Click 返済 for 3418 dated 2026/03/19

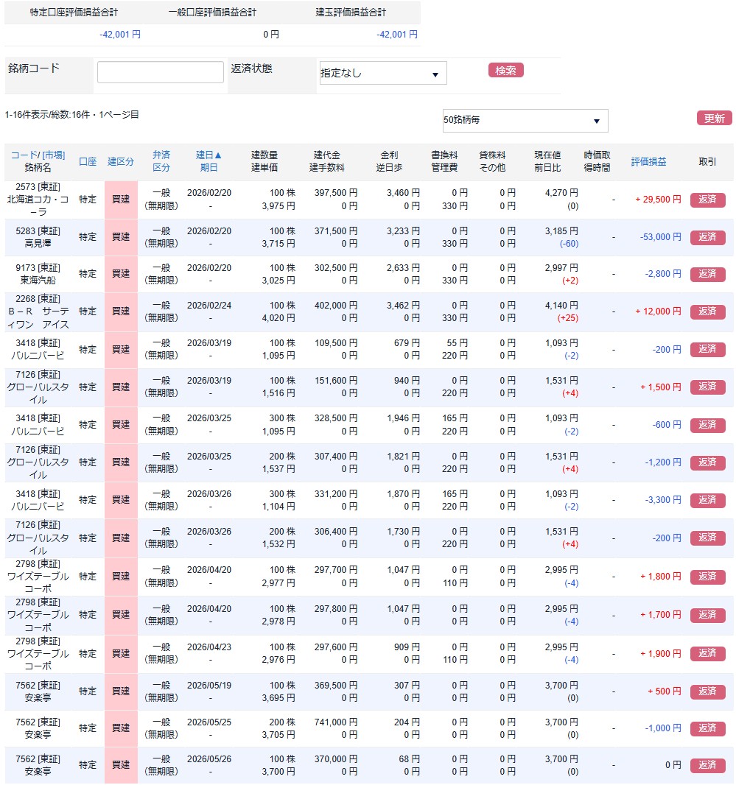707,349
